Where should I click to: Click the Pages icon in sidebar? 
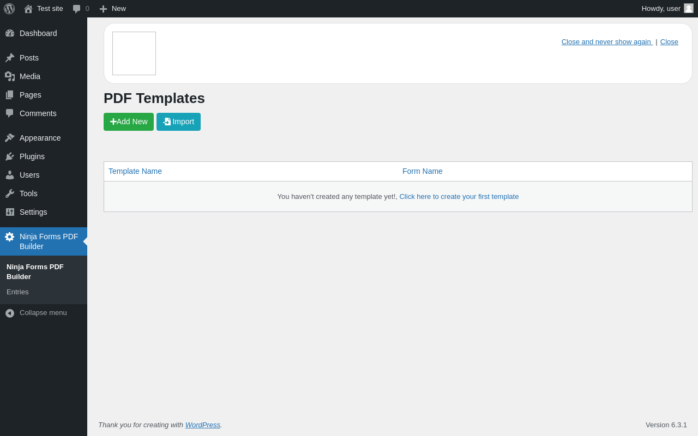(x=10, y=95)
